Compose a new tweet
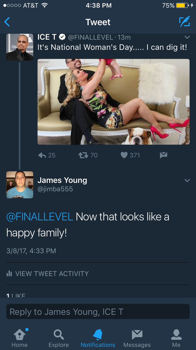Screen dimensions: 196x350 click(x=185, y=22)
